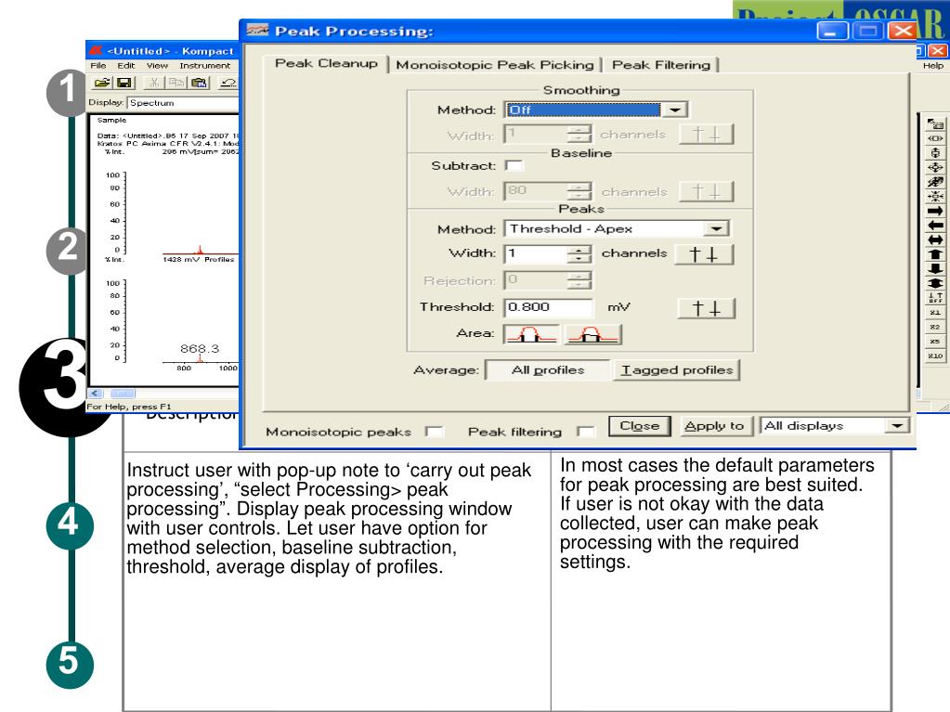Click Threshold 0.800 input field
950x712 pixels.
tap(548, 307)
